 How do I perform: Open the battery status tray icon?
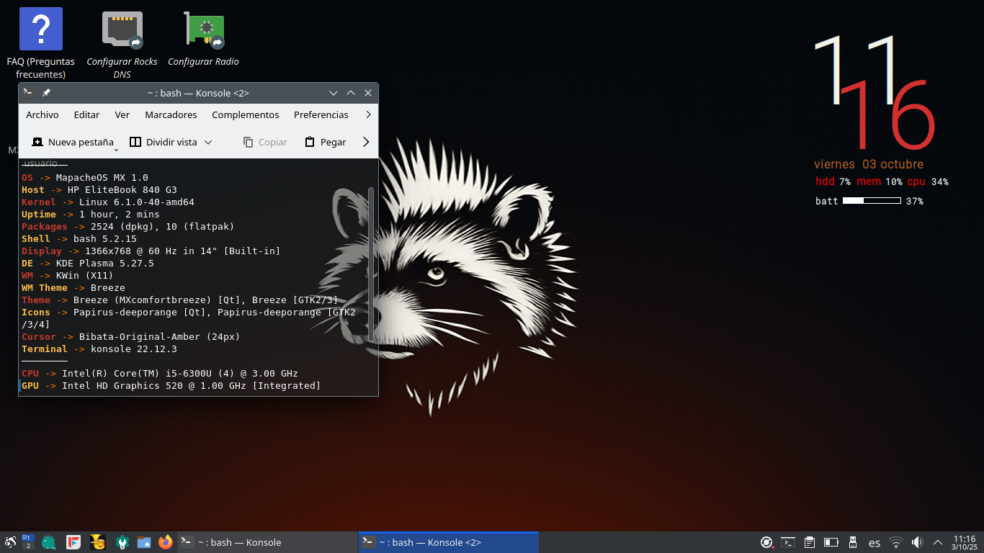831,542
